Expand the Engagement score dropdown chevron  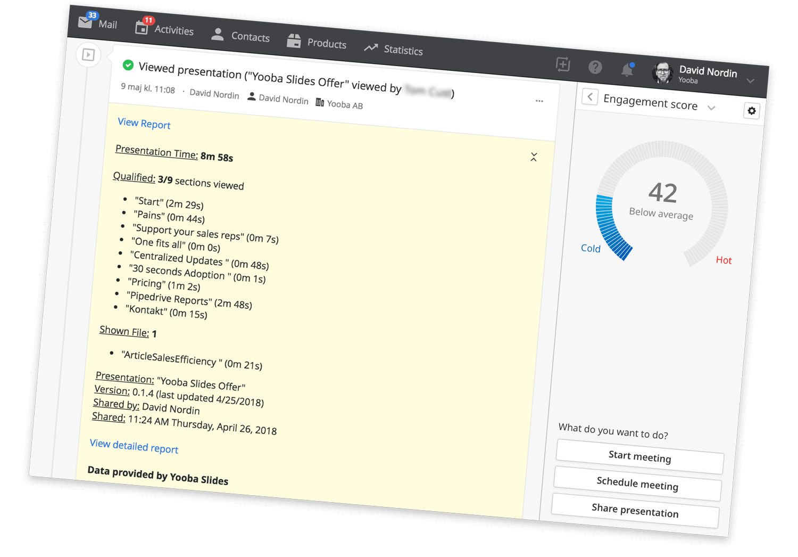click(711, 108)
